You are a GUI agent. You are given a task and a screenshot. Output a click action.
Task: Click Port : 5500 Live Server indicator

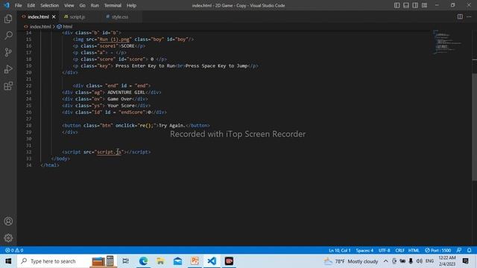pos(437,250)
